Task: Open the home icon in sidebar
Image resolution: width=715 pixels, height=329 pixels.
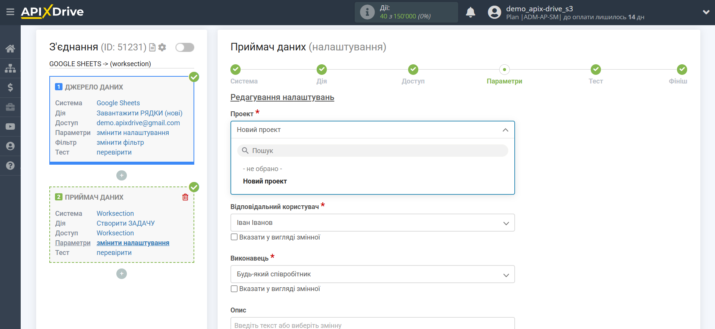Action: (x=10, y=49)
